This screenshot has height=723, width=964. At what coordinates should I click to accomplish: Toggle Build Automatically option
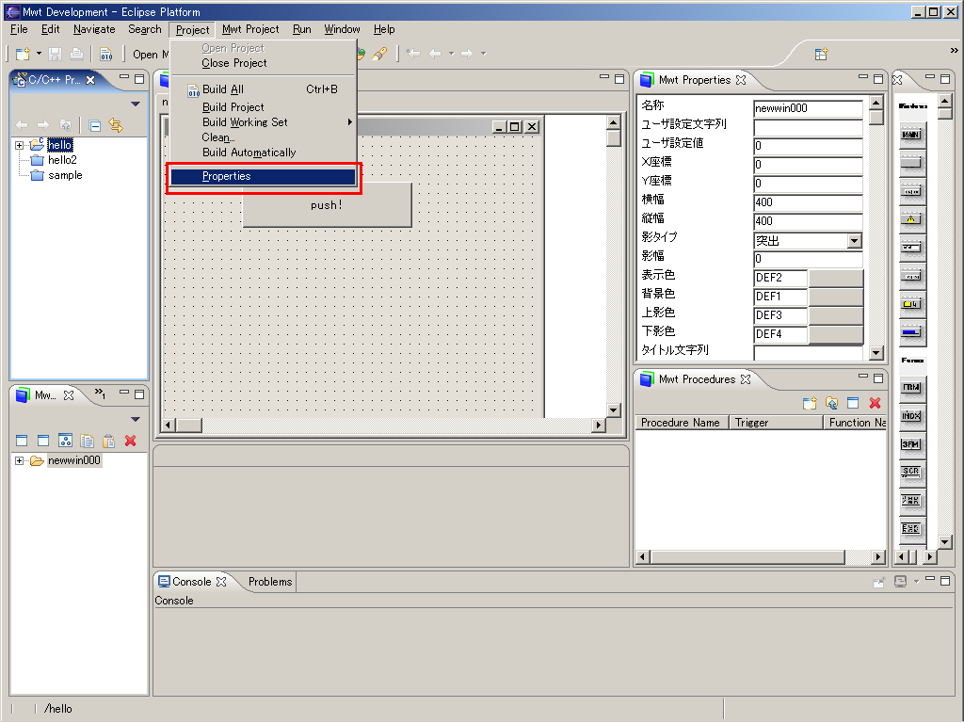point(263,153)
